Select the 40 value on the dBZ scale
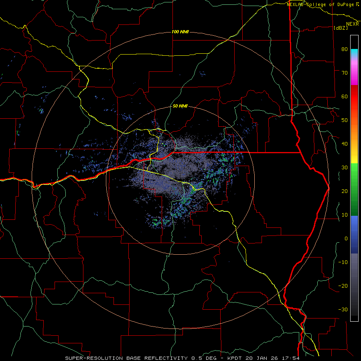This screenshot has height=361, width=361. pos(345,144)
